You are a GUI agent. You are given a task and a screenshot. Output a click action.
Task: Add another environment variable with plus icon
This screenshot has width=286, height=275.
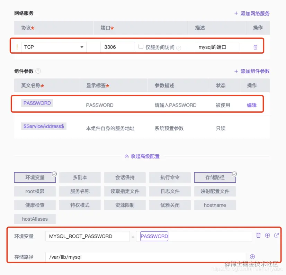tap(267, 236)
